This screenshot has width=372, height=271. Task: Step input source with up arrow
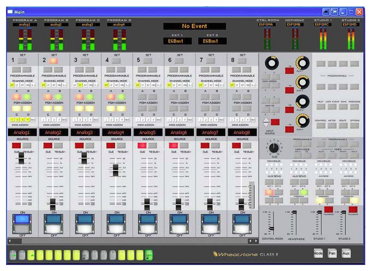pos(266,120)
